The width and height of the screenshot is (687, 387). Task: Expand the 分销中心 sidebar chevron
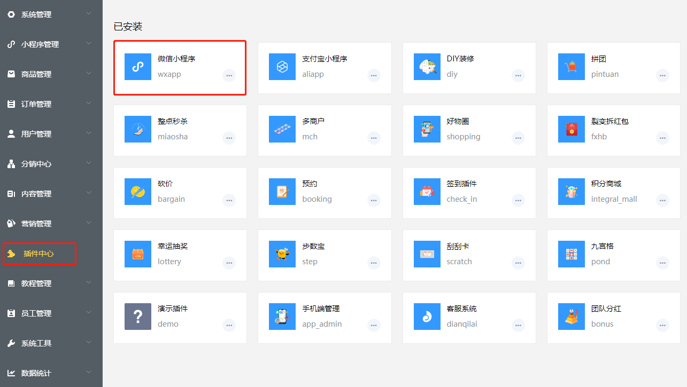click(89, 163)
